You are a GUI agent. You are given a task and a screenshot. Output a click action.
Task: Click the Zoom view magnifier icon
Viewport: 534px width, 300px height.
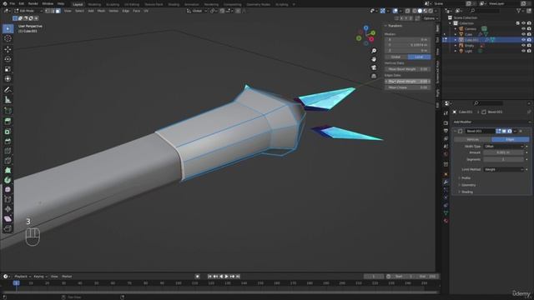click(374, 51)
